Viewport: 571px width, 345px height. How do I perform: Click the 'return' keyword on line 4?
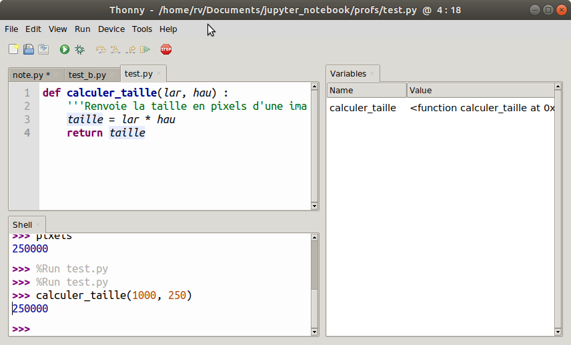point(85,133)
